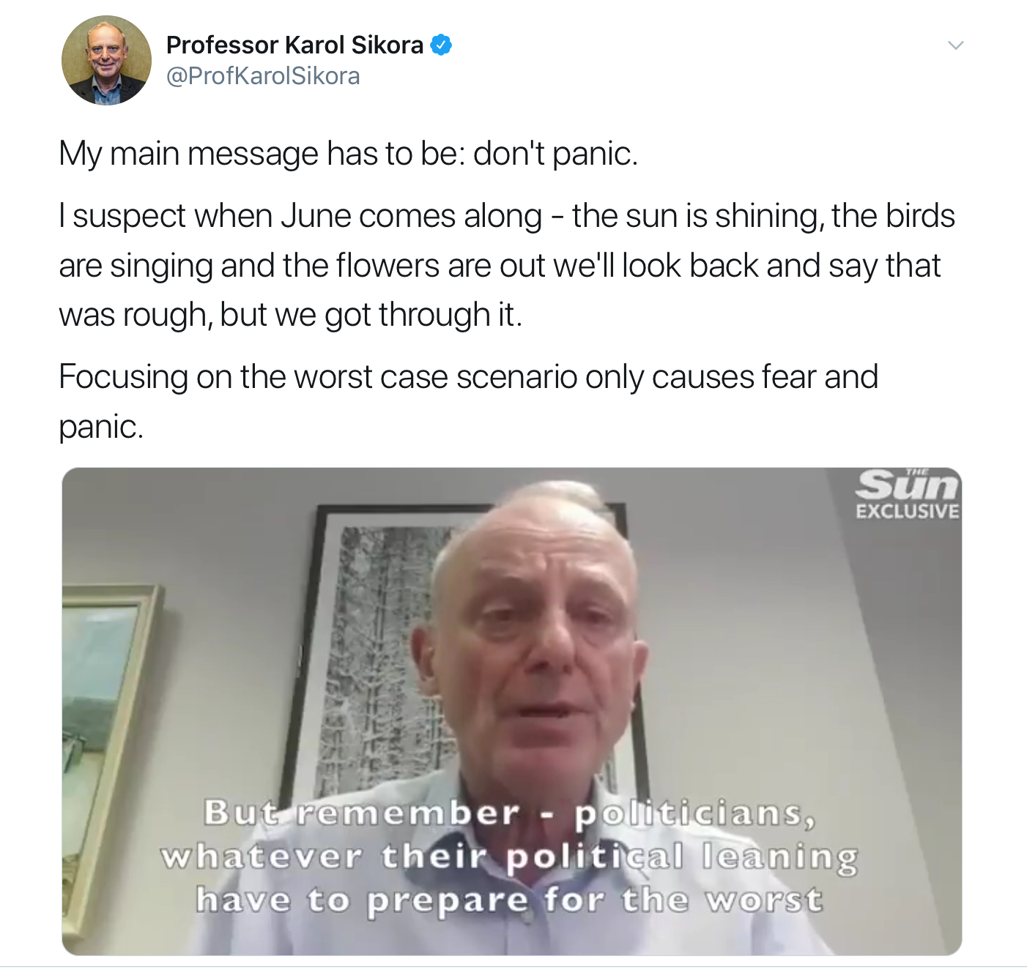This screenshot has width=1027, height=970.
Task: Open Professor Karol Sikora's profile picture
Action: click(106, 60)
